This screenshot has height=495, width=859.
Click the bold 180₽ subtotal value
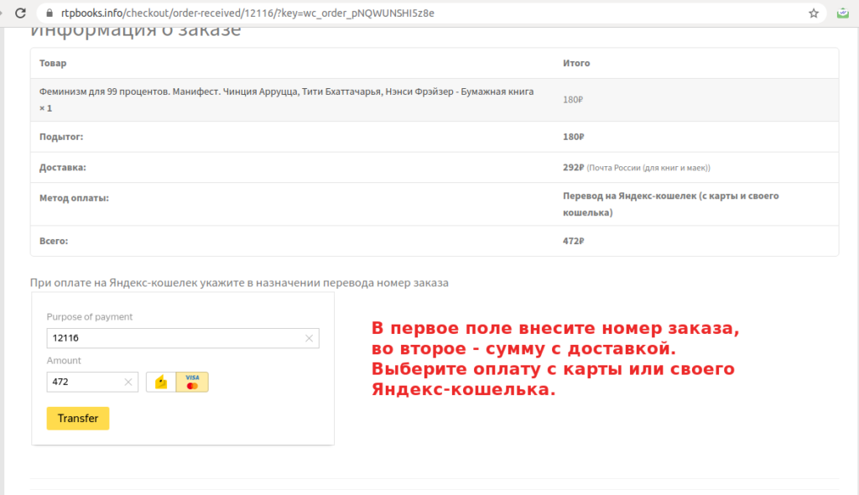(x=574, y=137)
